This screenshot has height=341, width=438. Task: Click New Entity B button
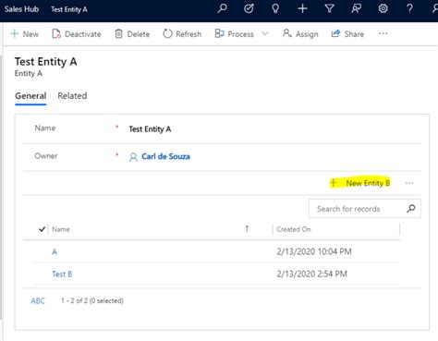(x=360, y=183)
